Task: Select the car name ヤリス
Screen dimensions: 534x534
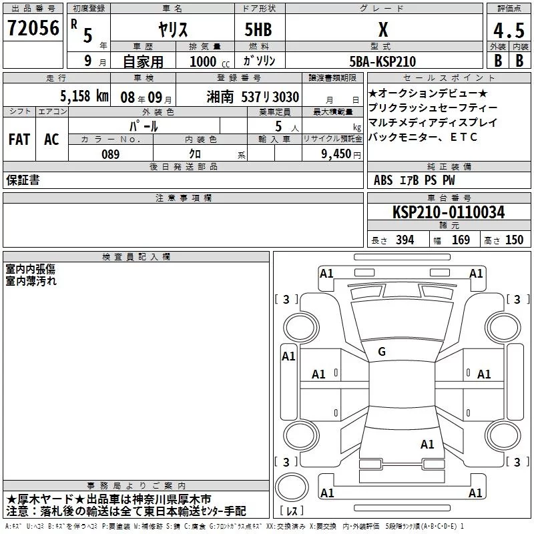Action: (173, 29)
